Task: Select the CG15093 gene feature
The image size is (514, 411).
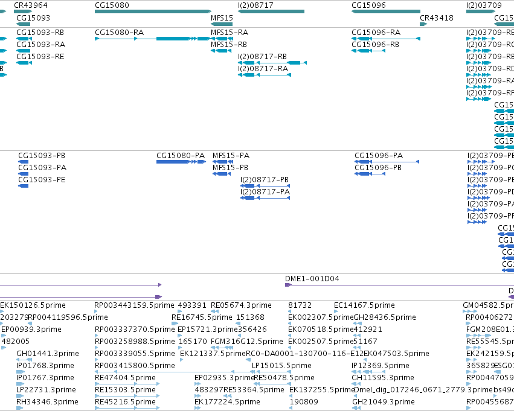Action: pos(23,24)
